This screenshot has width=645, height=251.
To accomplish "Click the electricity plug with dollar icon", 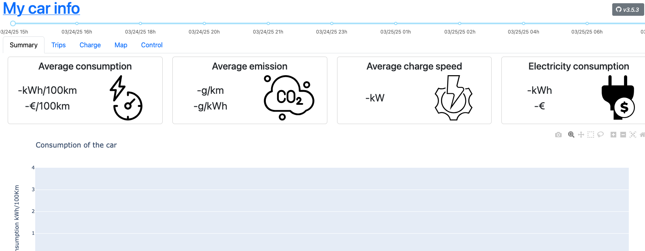I will [618, 98].
